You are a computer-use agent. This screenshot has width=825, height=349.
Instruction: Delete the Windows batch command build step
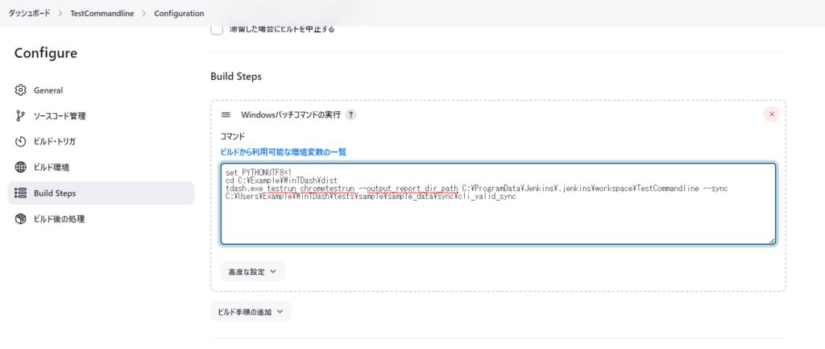click(x=771, y=114)
